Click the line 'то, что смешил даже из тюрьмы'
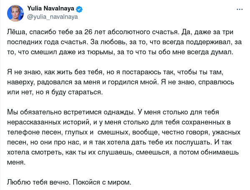The width and height of the screenshot is (250, 190). [120, 52]
